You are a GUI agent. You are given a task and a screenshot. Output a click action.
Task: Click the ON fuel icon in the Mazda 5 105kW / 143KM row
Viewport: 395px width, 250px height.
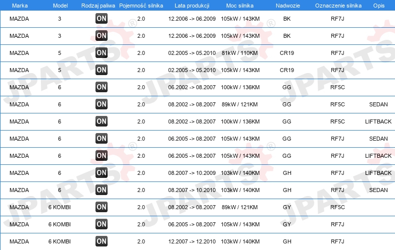tap(102, 70)
